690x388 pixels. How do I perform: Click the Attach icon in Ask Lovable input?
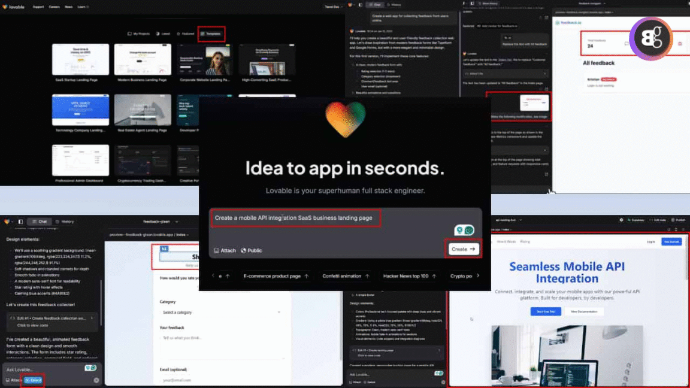pos(9,380)
